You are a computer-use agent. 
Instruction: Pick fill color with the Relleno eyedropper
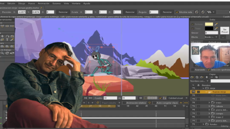[216, 24]
